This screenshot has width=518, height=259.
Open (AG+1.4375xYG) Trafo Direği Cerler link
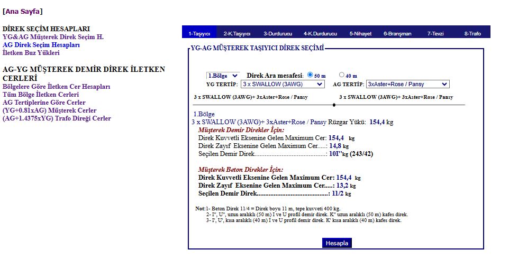[57, 118]
